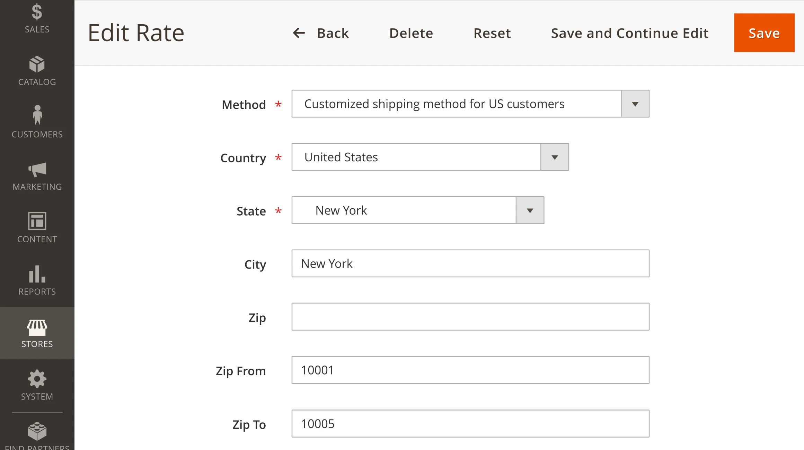Select Reset from the action bar
This screenshot has height=450, width=804.
[492, 33]
